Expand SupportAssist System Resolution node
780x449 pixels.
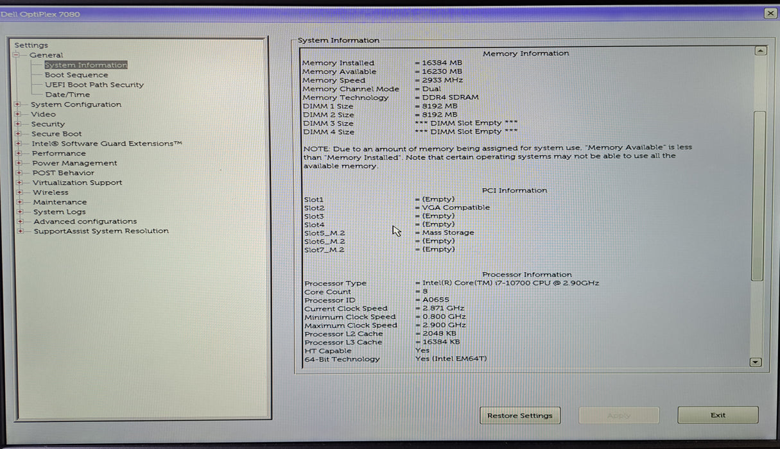click(x=21, y=231)
